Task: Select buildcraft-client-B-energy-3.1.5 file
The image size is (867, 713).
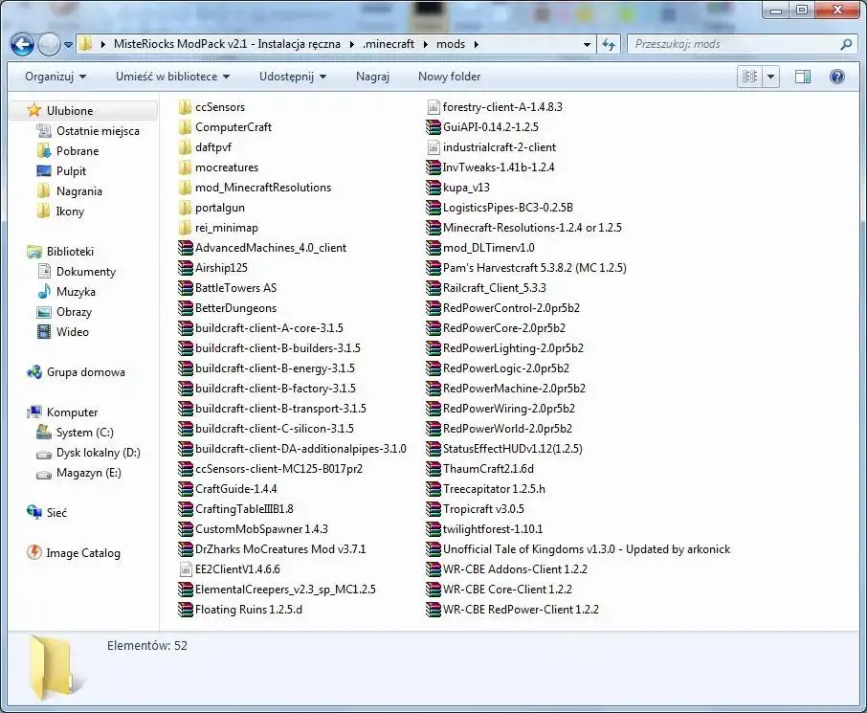Action: (275, 368)
